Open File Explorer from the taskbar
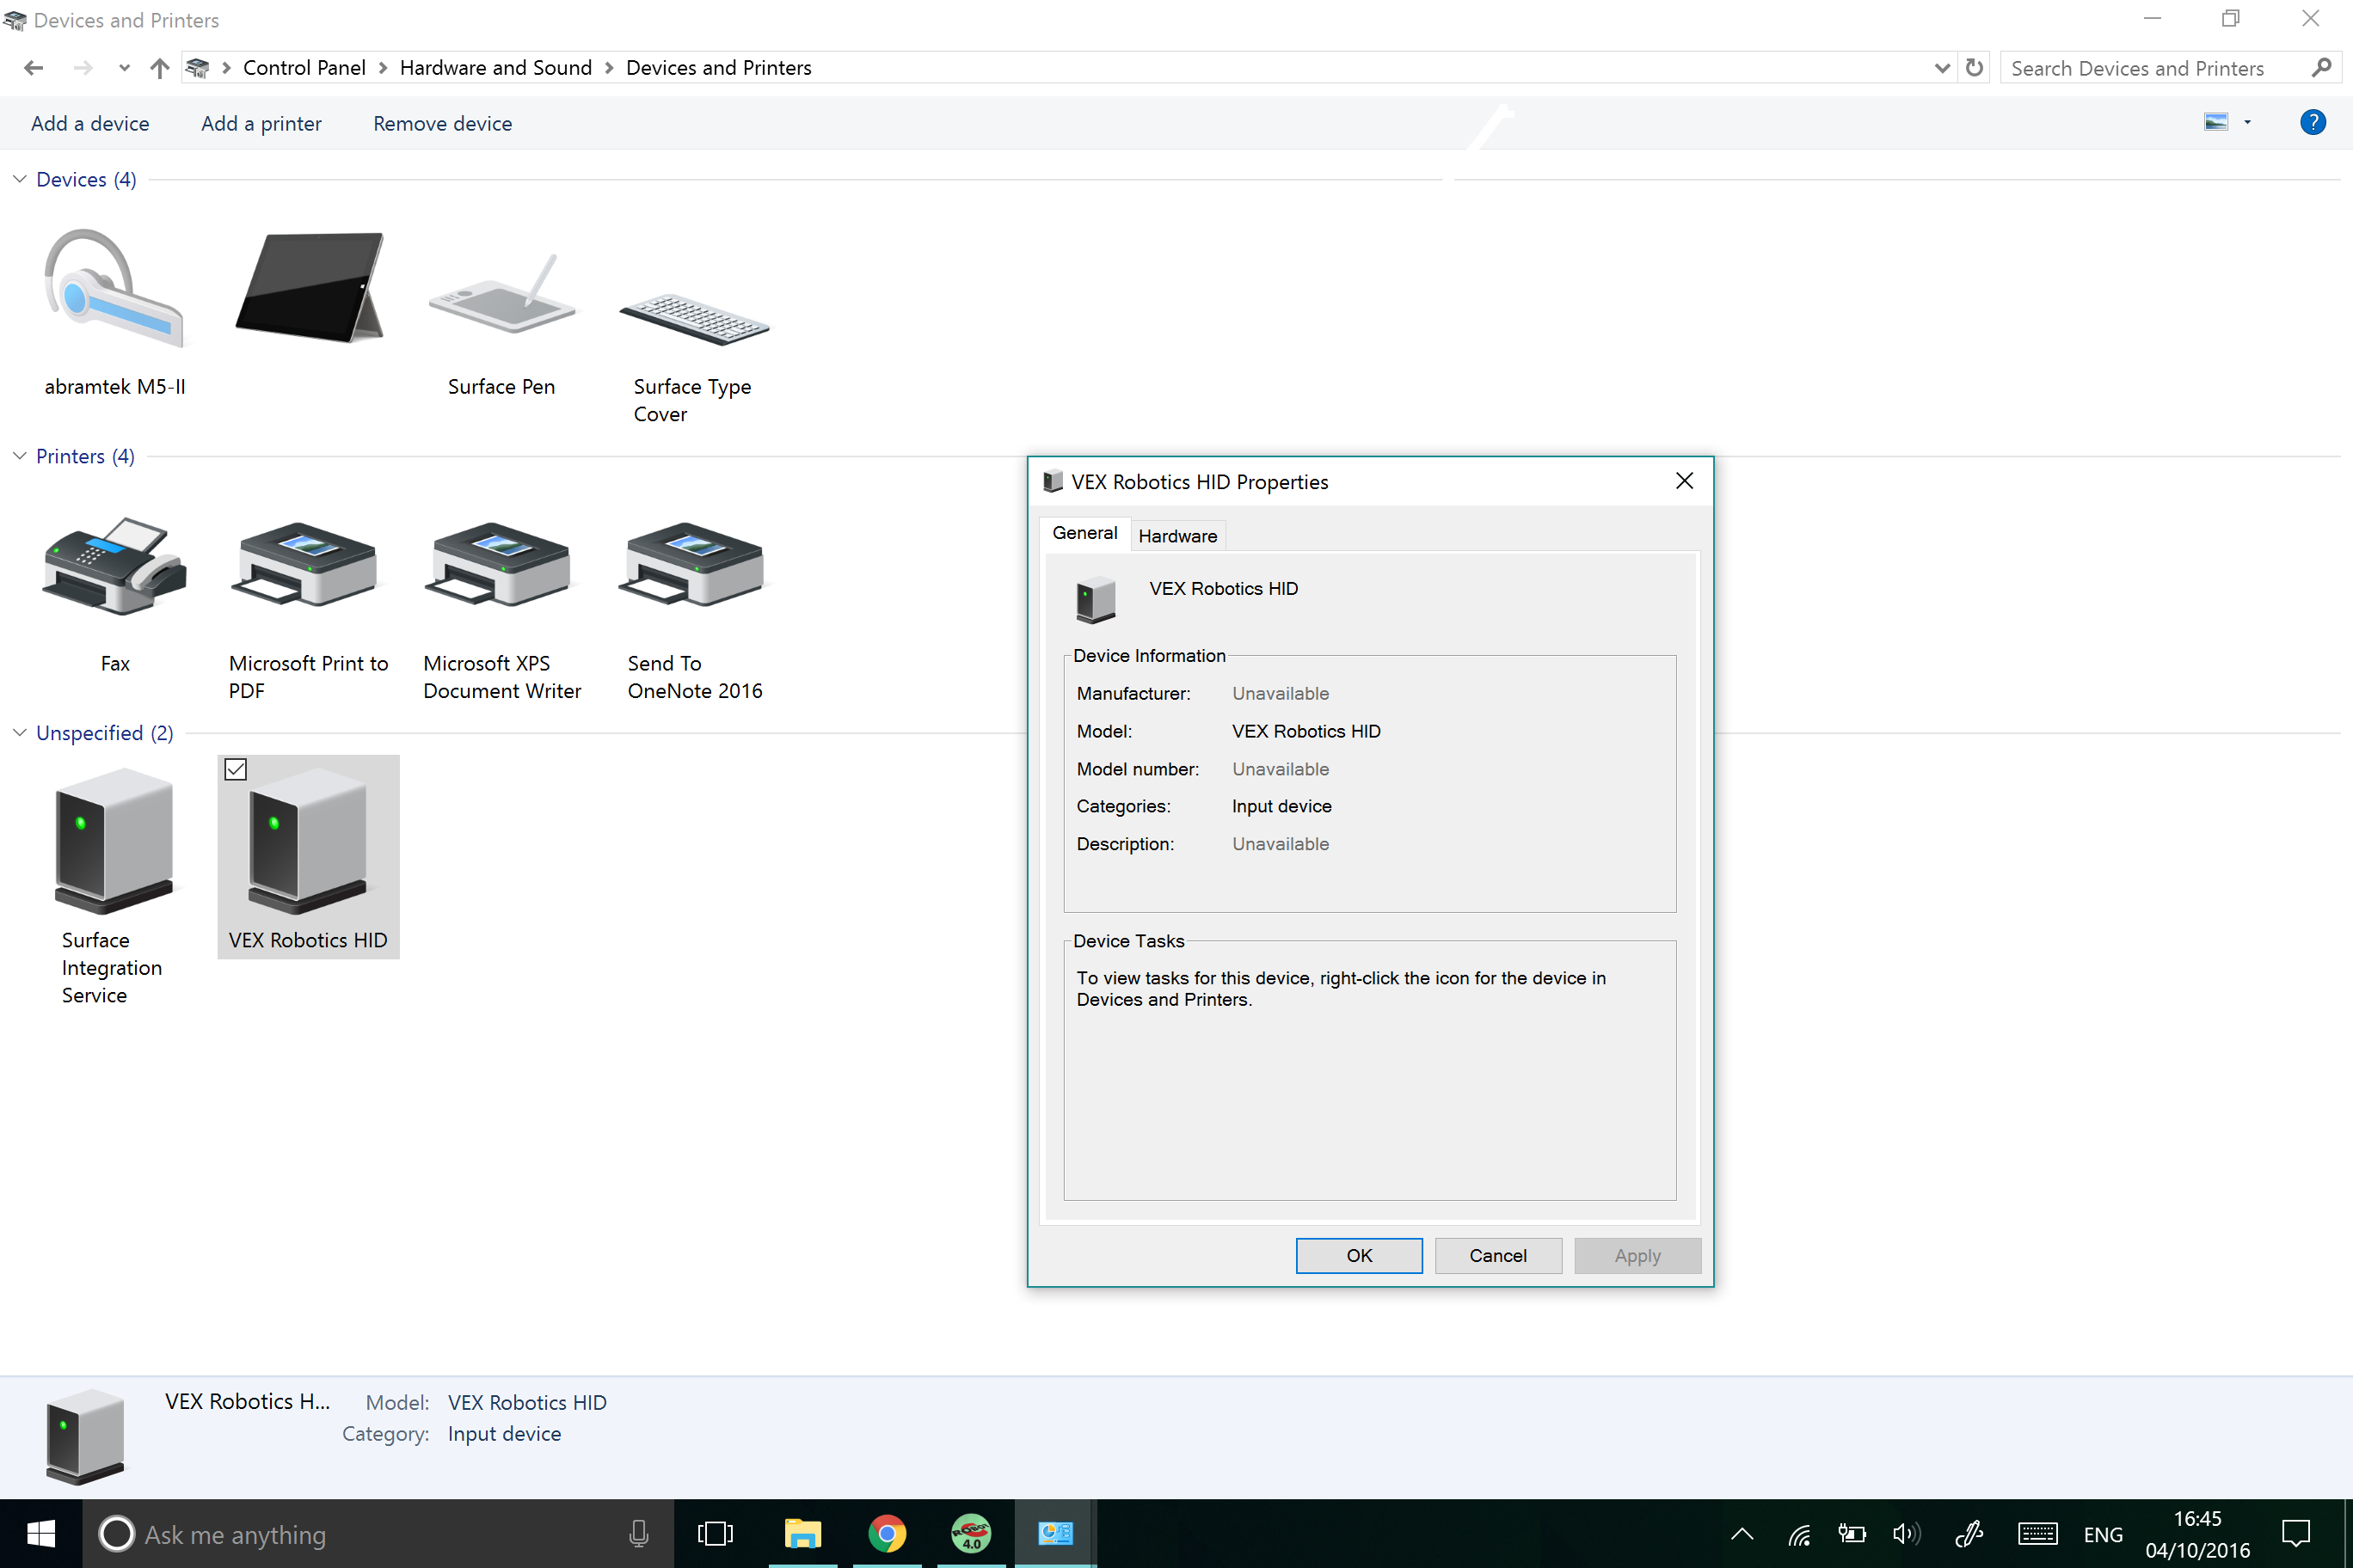Viewport: 2353px width, 1568px height. [x=802, y=1533]
